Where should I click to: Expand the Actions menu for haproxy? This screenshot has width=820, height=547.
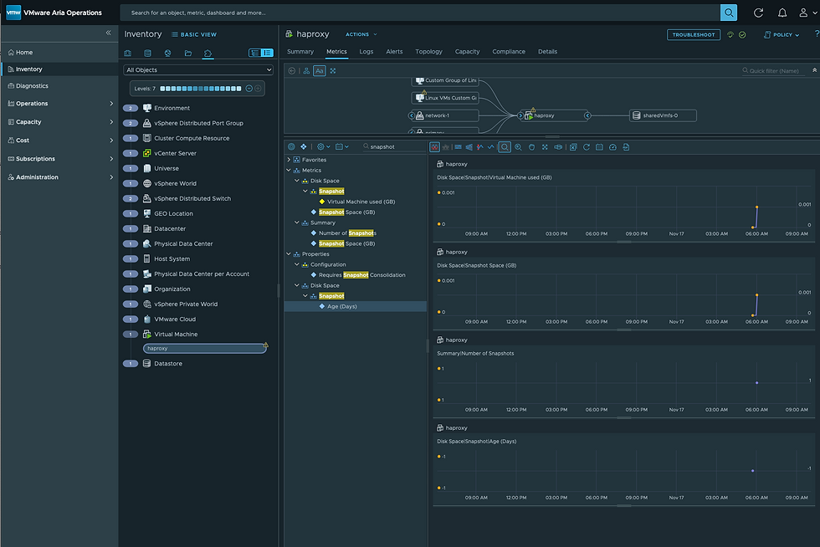pos(360,34)
